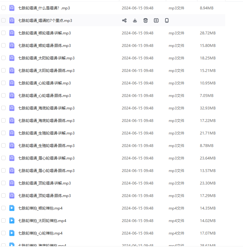The height and width of the screenshot is (248, 243).
Task: Click the file name 顶轮唱诵·跟练.mp3
Action: pyautogui.click(x=44, y=195)
